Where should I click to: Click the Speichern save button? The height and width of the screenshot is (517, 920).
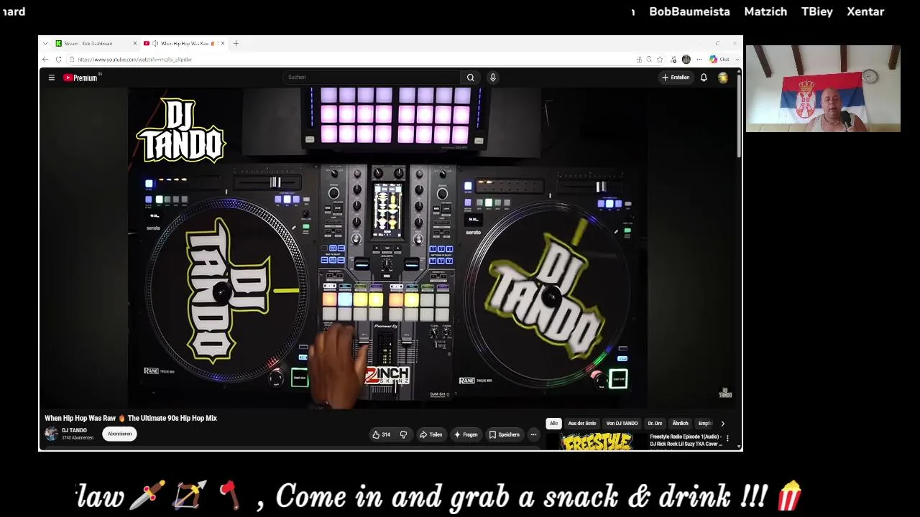(x=504, y=434)
